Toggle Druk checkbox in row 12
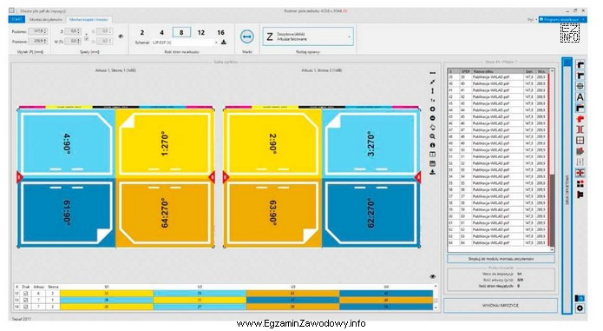Viewport: 603px width, 331px height. click(26, 294)
